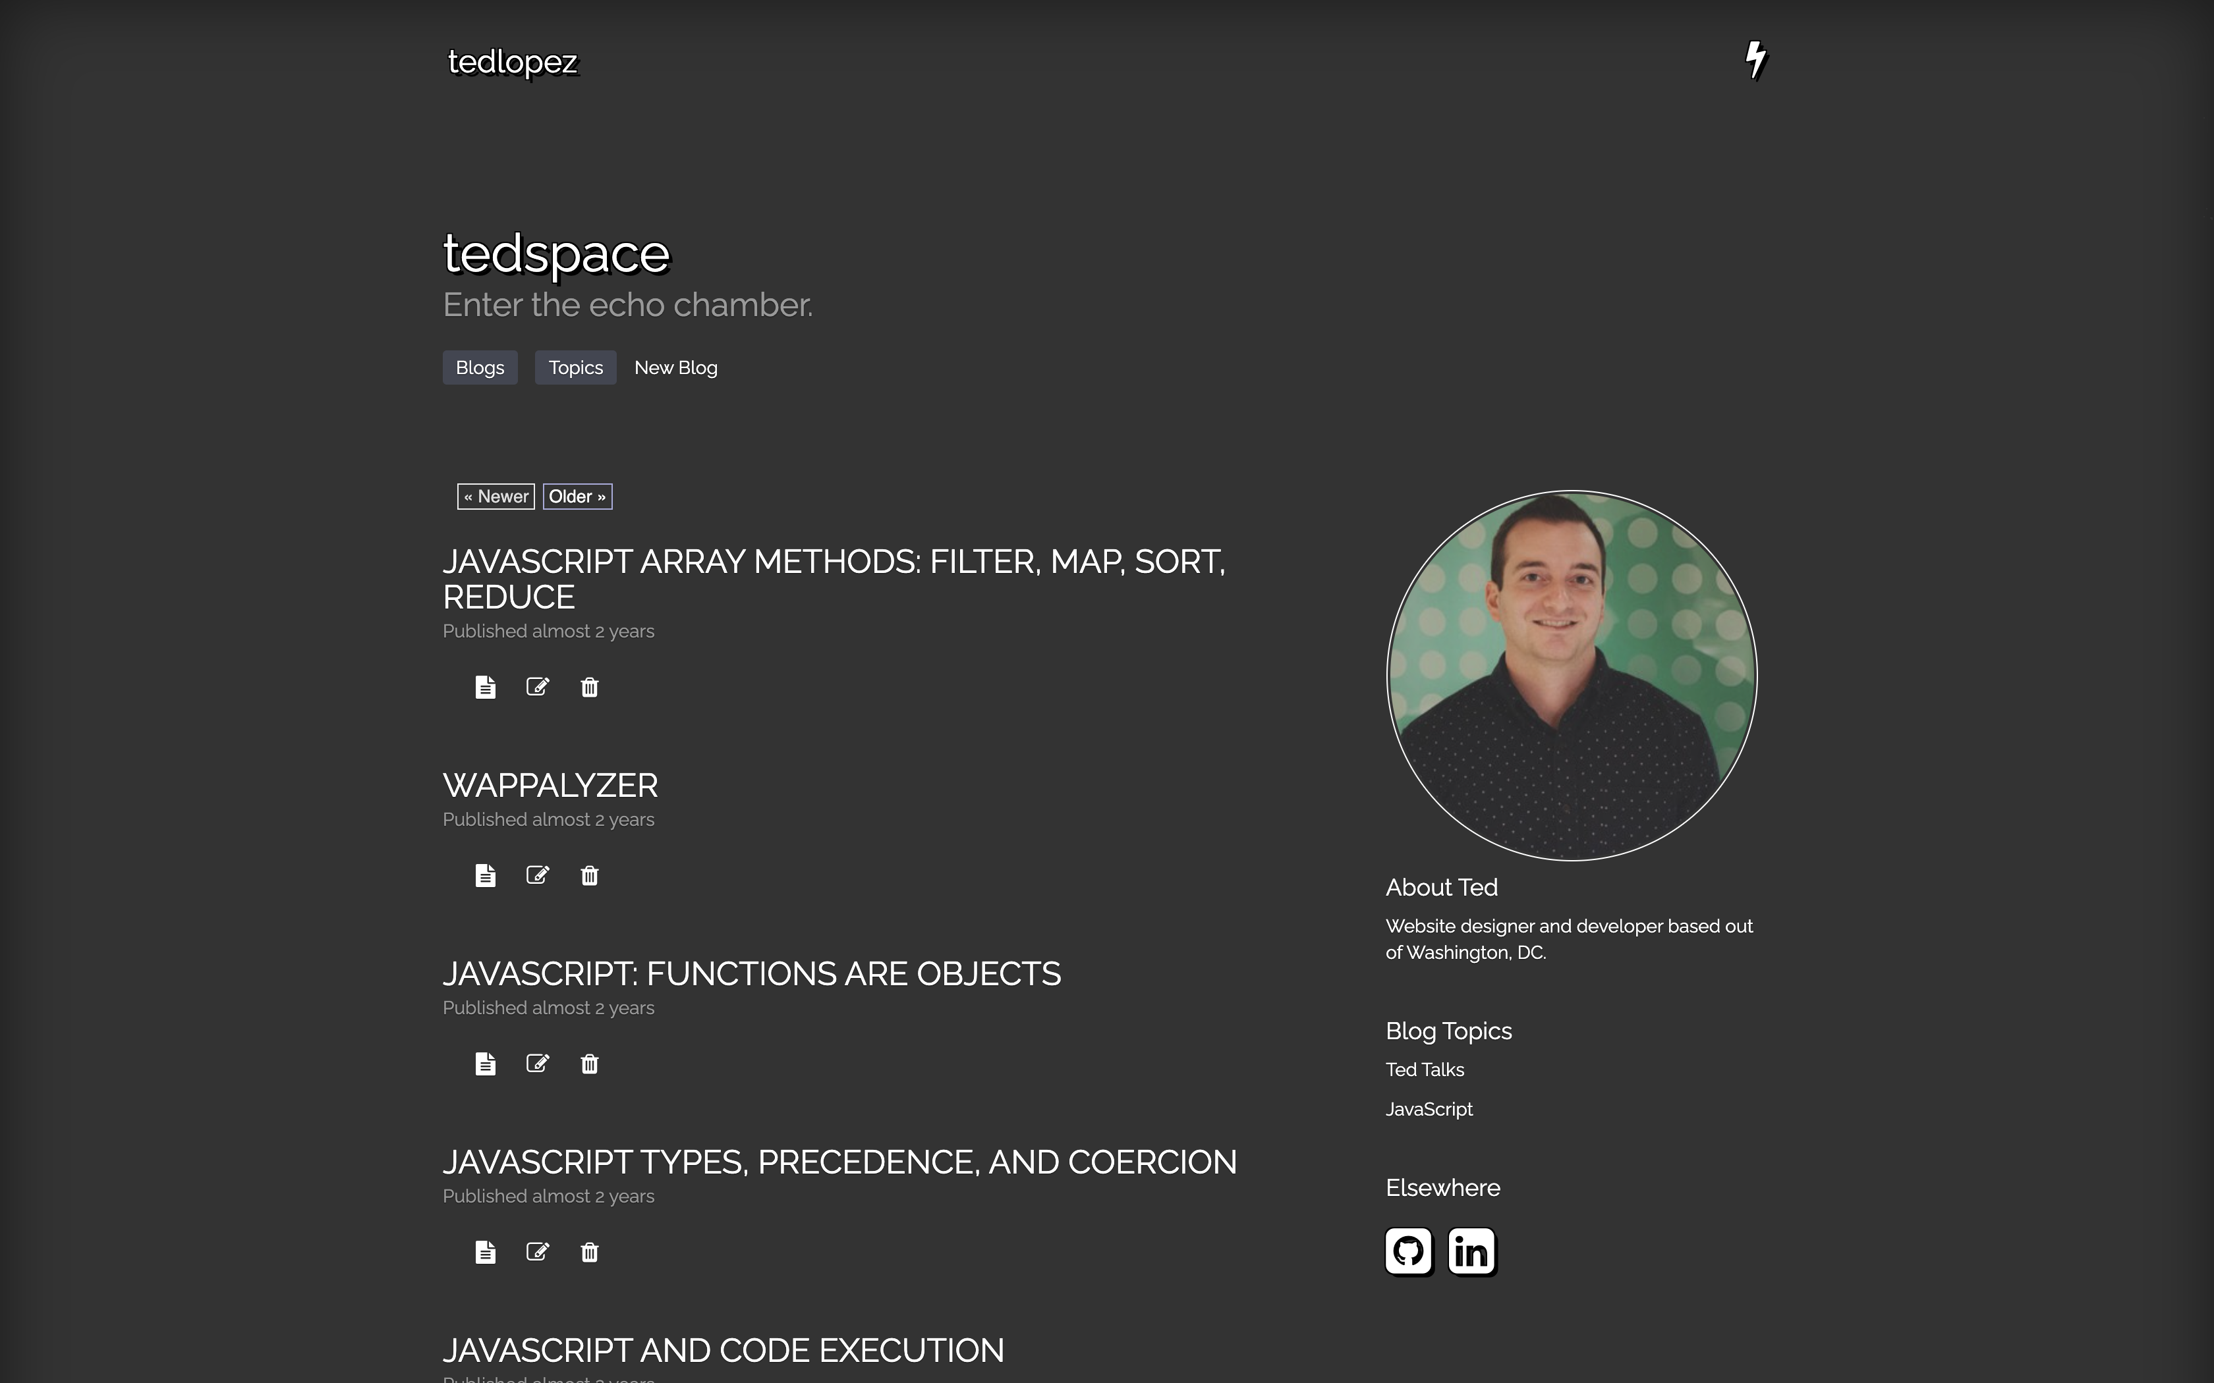Open JavaScript: Functions Are Objects title
Image resolution: width=2214 pixels, height=1383 pixels.
tap(752, 974)
